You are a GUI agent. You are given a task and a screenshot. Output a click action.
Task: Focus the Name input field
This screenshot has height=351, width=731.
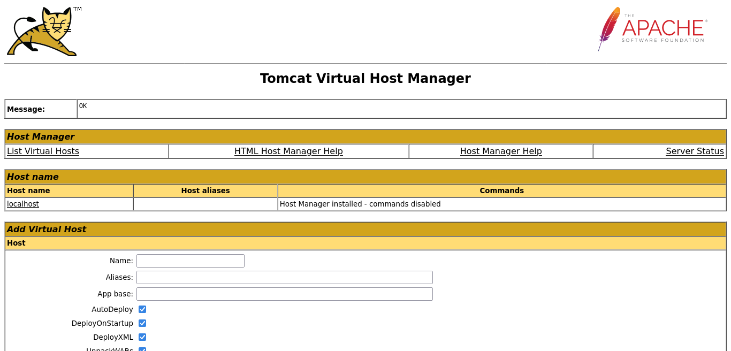[191, 261]
